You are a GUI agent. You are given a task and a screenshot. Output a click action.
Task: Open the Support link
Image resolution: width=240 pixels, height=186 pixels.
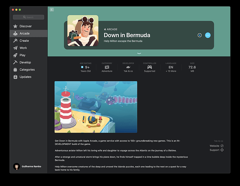tap(216, 150)
